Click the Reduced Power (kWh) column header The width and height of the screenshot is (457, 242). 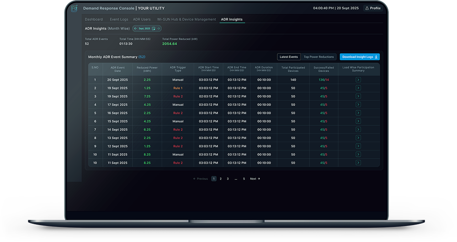coord(147,69)
